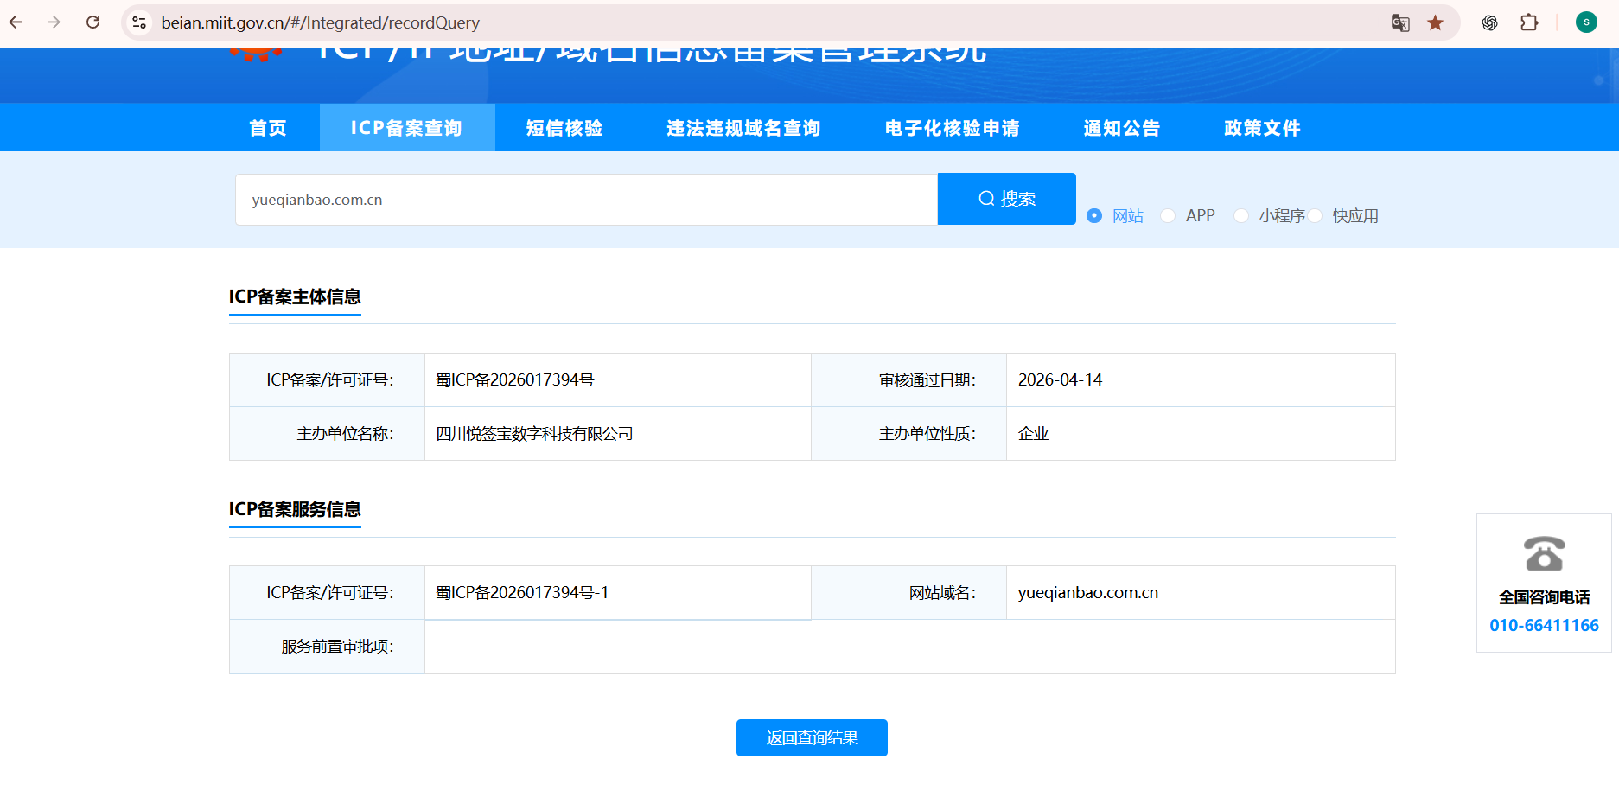Screen dimensions: 1619x797
Task: Click the ICP备案主体信息 heading
Action: coord(295,296)
